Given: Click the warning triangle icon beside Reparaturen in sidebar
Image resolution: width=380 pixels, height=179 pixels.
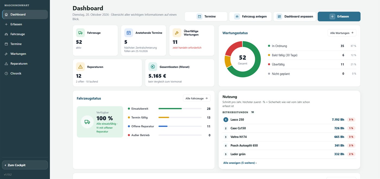Looking at the screenshot, I should click(x=7, y=64).
